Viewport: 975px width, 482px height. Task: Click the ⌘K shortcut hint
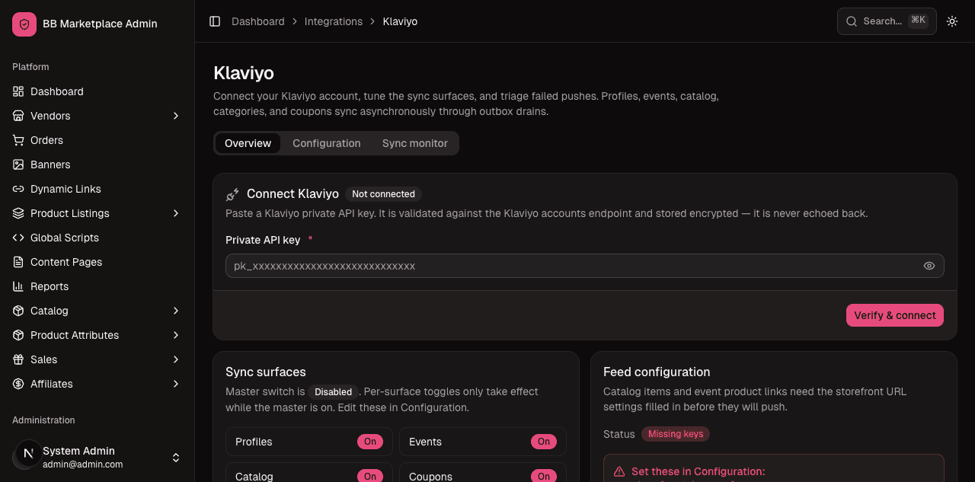[x=918, y=21]
